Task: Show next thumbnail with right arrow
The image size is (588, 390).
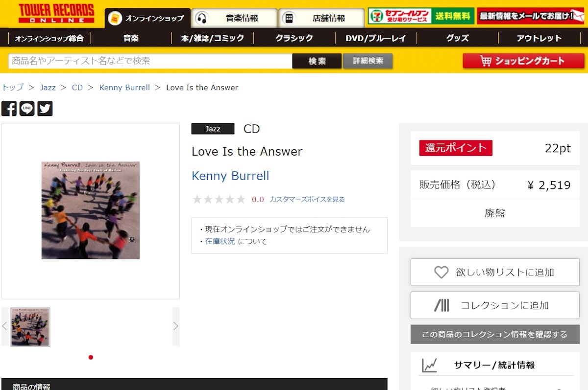Action: click(176, 326)
